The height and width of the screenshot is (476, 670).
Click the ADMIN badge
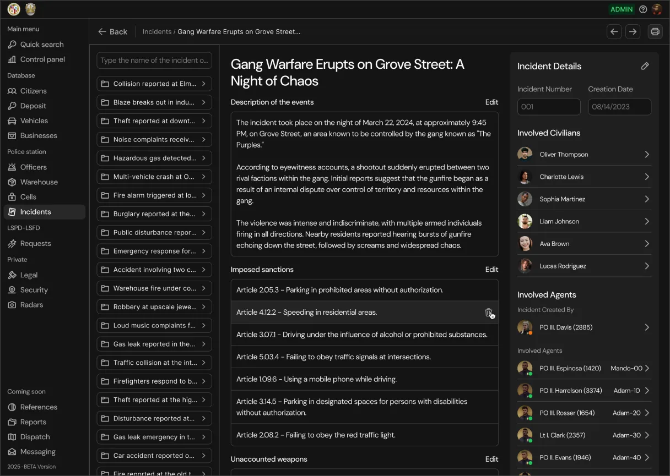point(622,9)
